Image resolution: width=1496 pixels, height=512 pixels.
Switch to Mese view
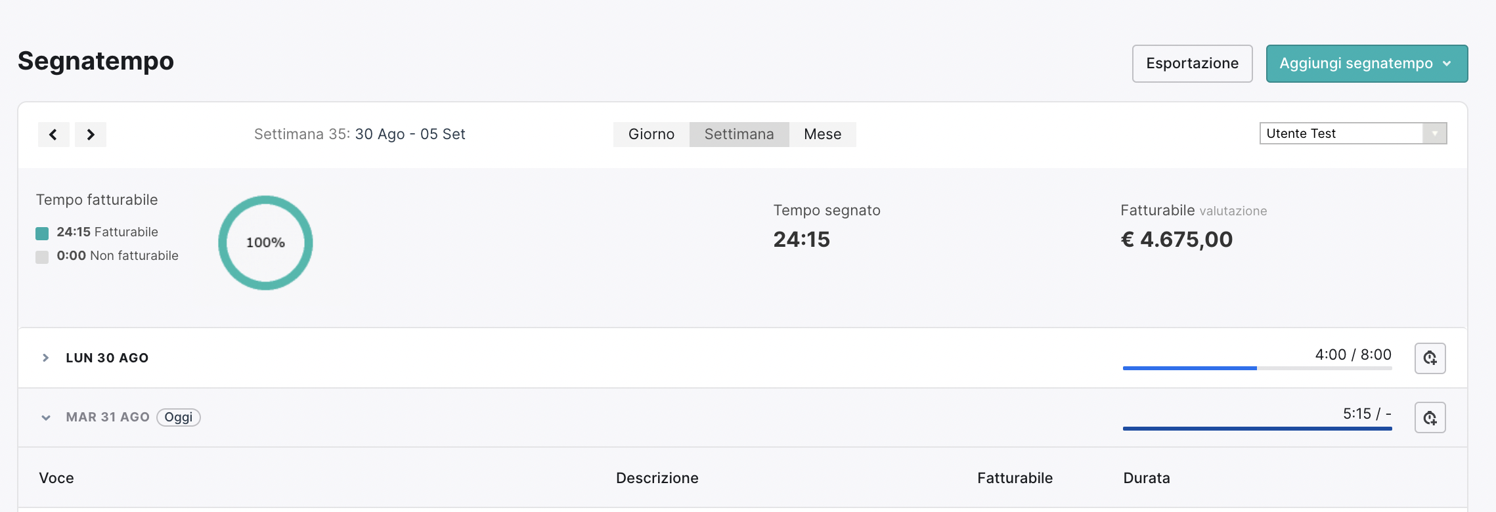click(x=822, y=135)
